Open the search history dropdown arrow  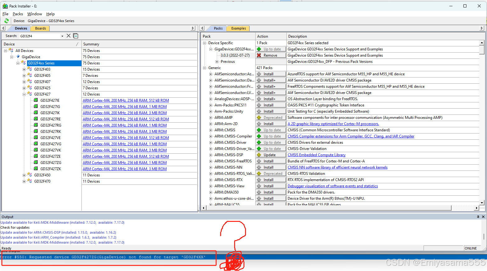tap(62, 36)
